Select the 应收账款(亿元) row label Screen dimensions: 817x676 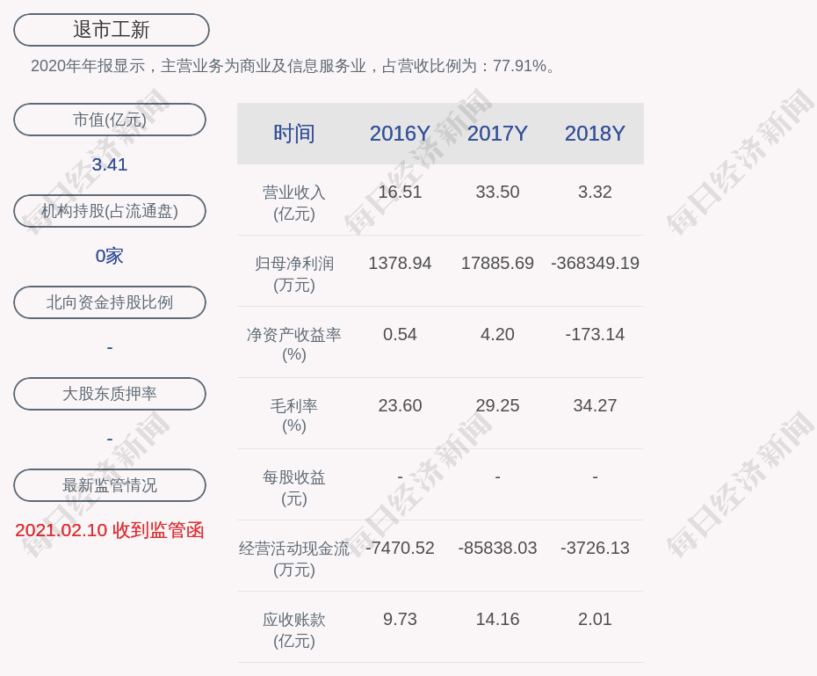point(294,630)
